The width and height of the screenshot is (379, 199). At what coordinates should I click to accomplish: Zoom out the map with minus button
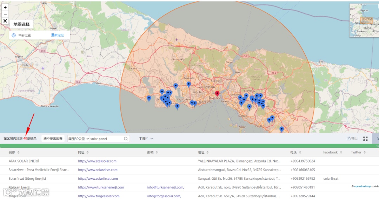pos(5,14)
